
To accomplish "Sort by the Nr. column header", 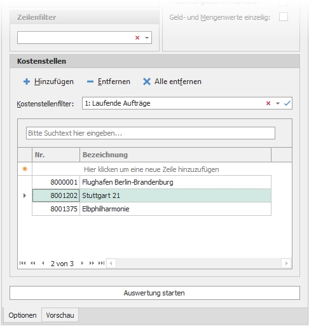I will [x=56, y=155].
